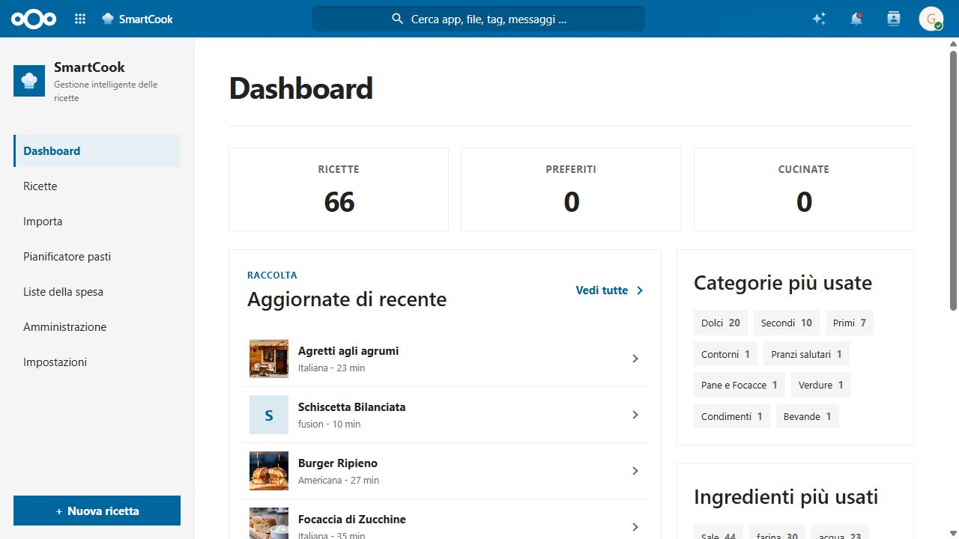The width and height of the screenshot is (959, 539).
Task: Select the Pranzi salutari 1 category tag
Action: (807, 354)
